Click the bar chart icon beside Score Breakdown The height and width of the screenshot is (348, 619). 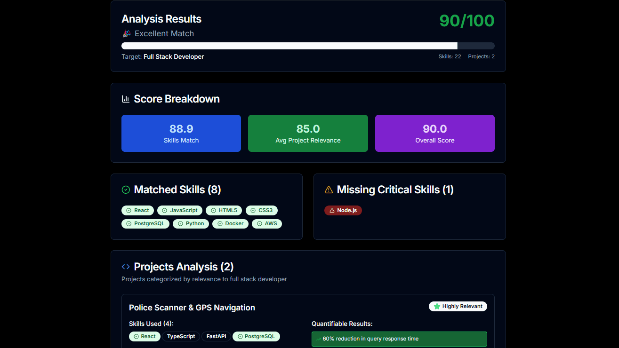[126, 99]
